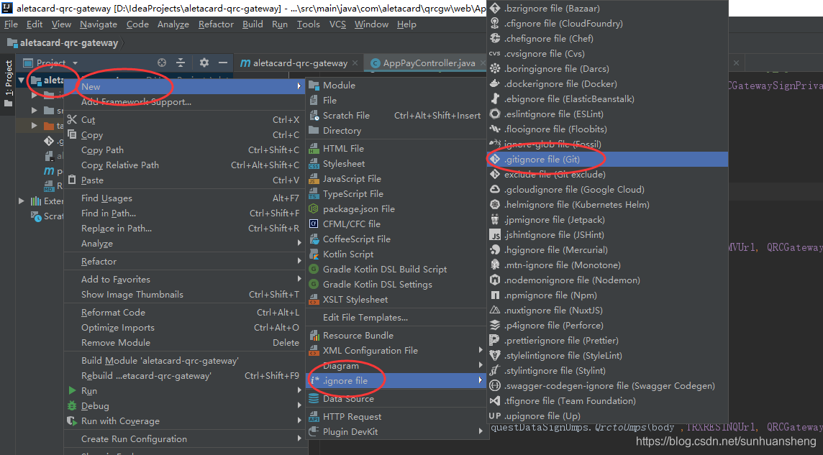This screenshot has height=455, width=823.
Task: Expand the New submenu arrow
Action: (299, 86)
